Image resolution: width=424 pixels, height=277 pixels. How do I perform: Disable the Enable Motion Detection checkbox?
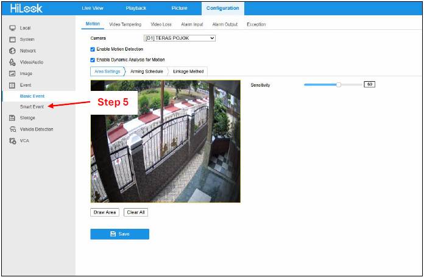tap(93, 49)
